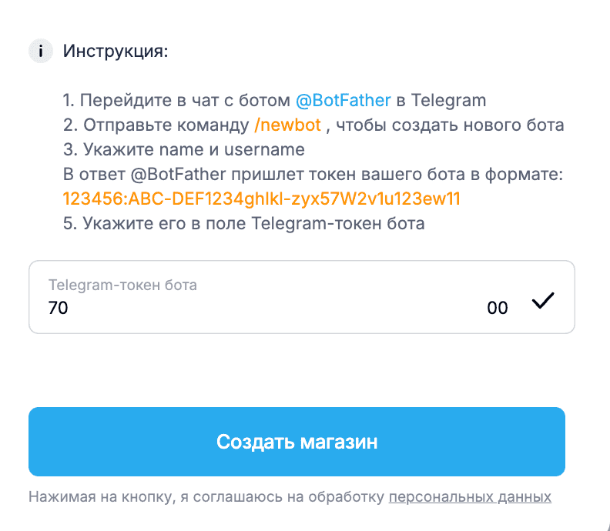
Task: Click the 'Перейдите в чат с ботом' text
Action: pyautogui.click(x=185, y=100)
